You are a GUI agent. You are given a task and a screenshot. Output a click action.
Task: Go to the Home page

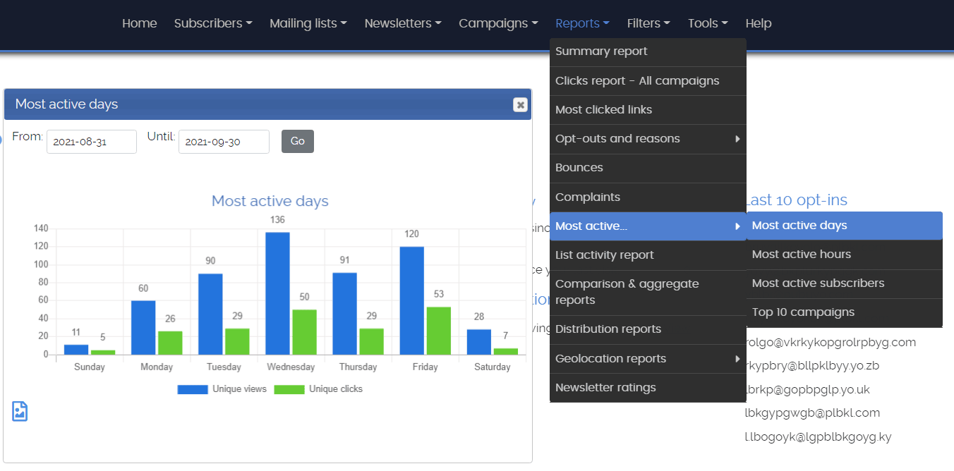point(140,23)
